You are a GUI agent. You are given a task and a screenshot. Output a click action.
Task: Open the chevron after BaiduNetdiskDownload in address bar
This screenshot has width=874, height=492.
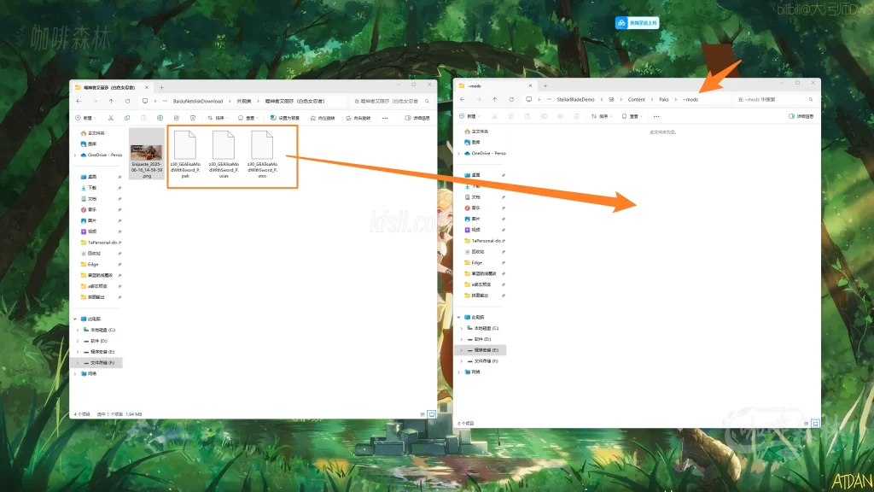[x=230, y=101]
